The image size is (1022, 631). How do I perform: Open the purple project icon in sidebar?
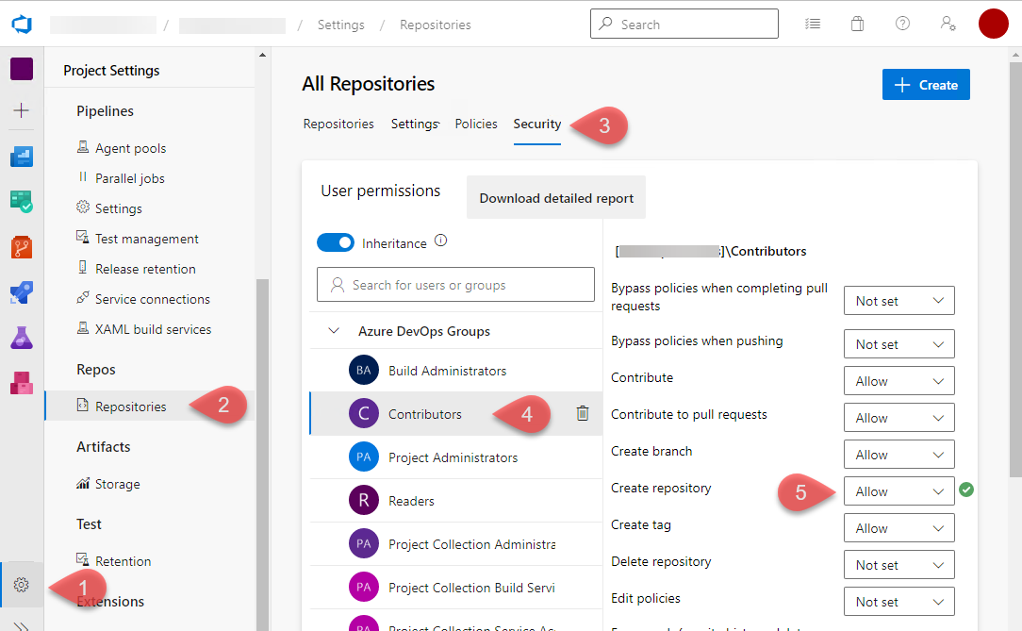coord(22,69)
